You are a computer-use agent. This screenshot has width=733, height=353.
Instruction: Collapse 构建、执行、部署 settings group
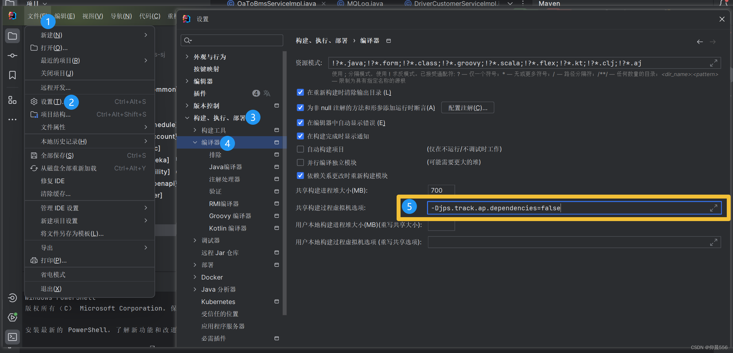187,118
